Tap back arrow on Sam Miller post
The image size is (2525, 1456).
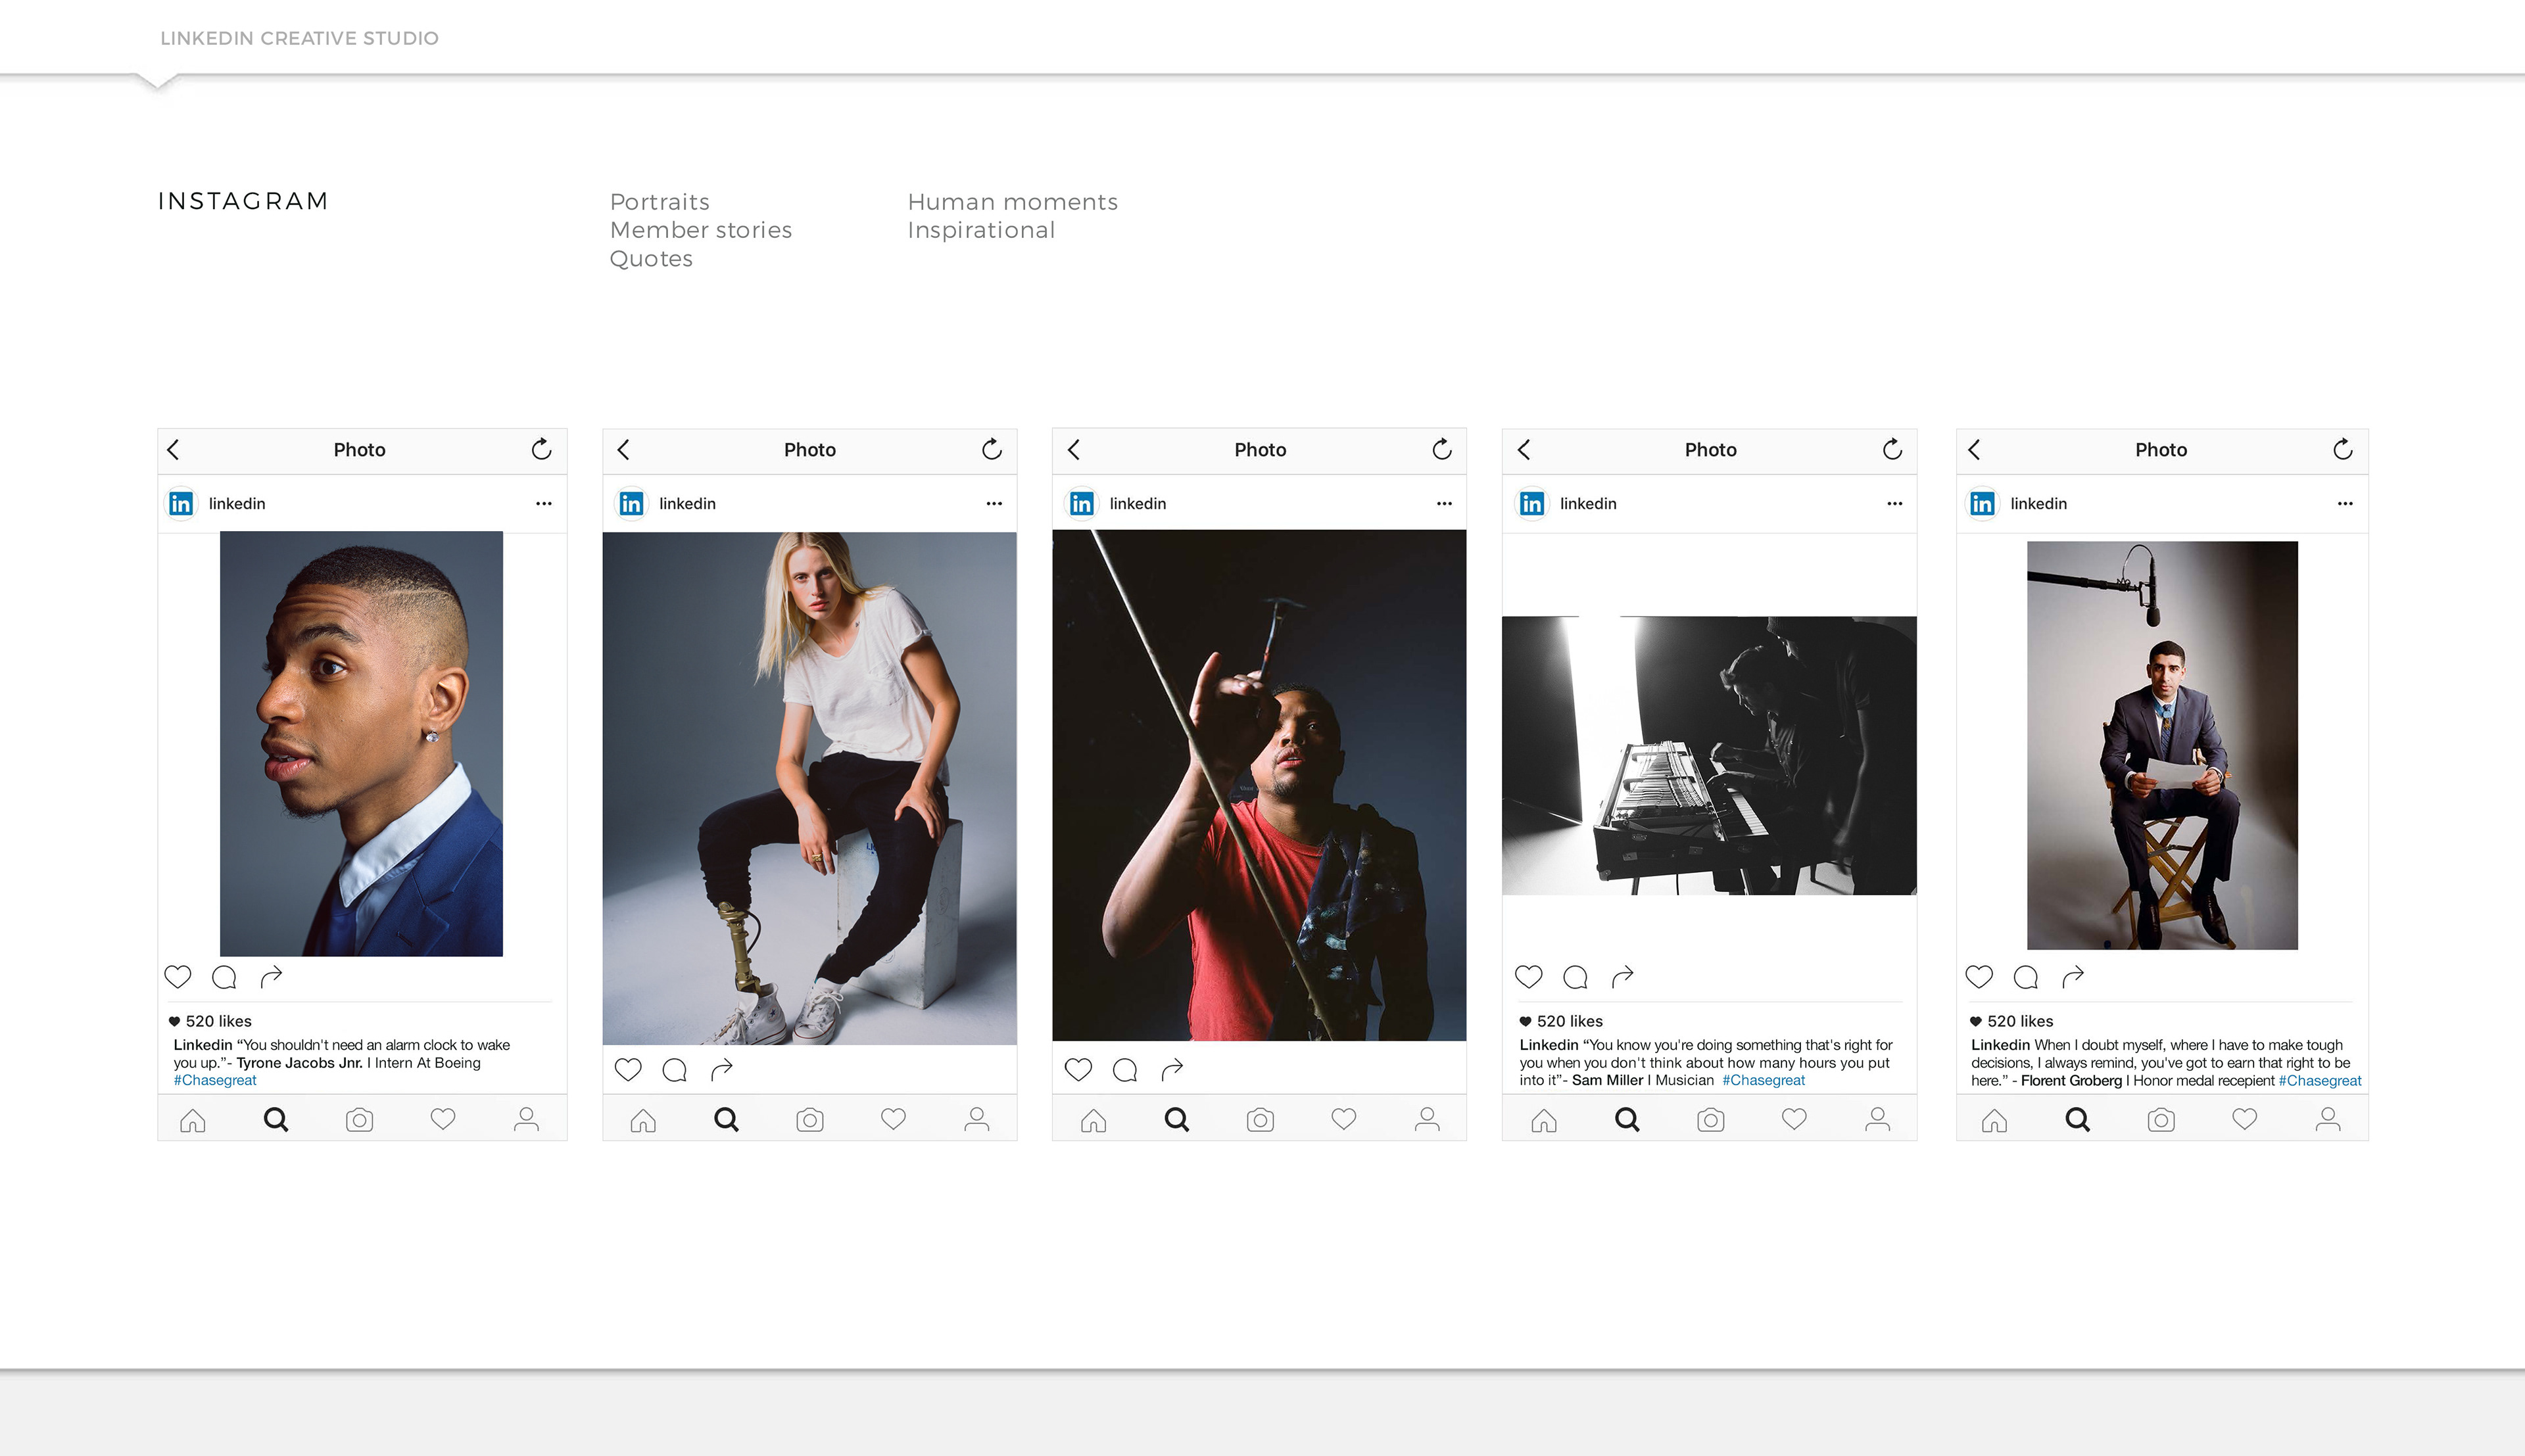coord(1523,450)
